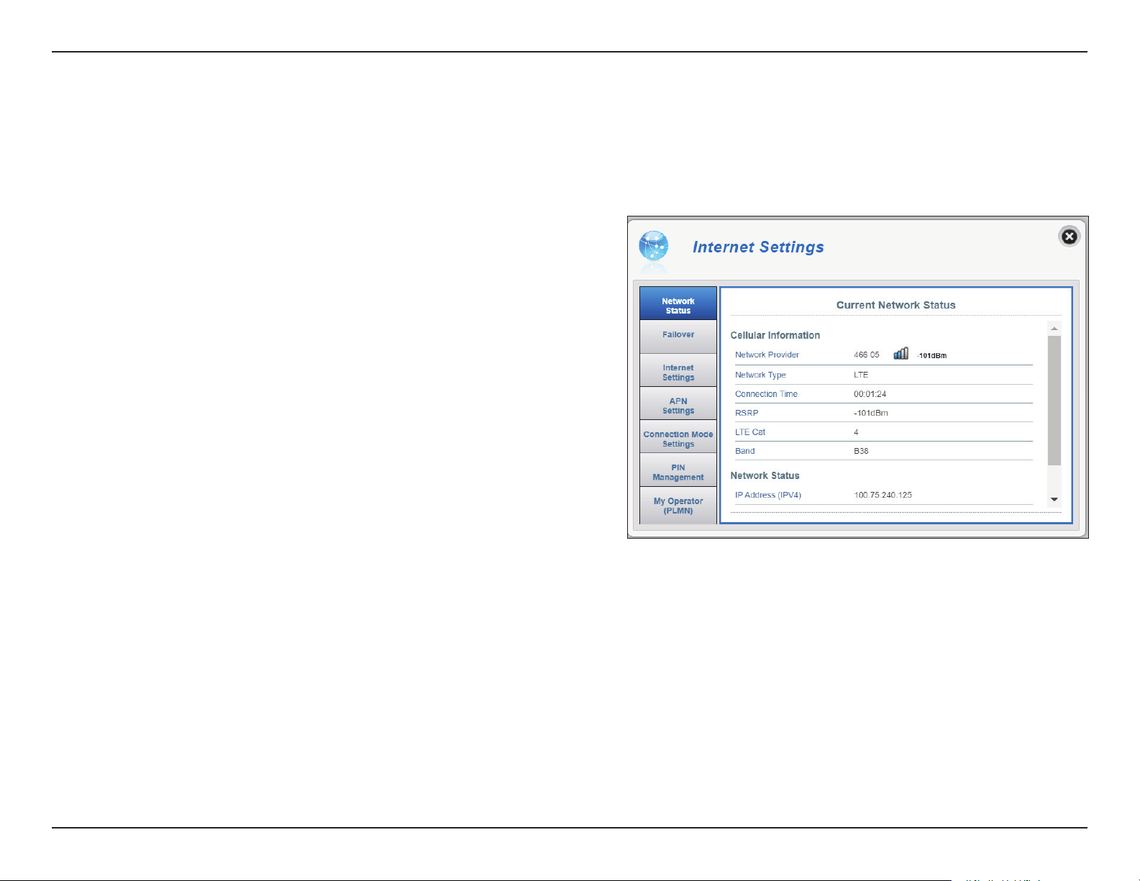
Task: Click the IP Address (IPV4) value
Action: pyautogui.click(x=883, y=495)
